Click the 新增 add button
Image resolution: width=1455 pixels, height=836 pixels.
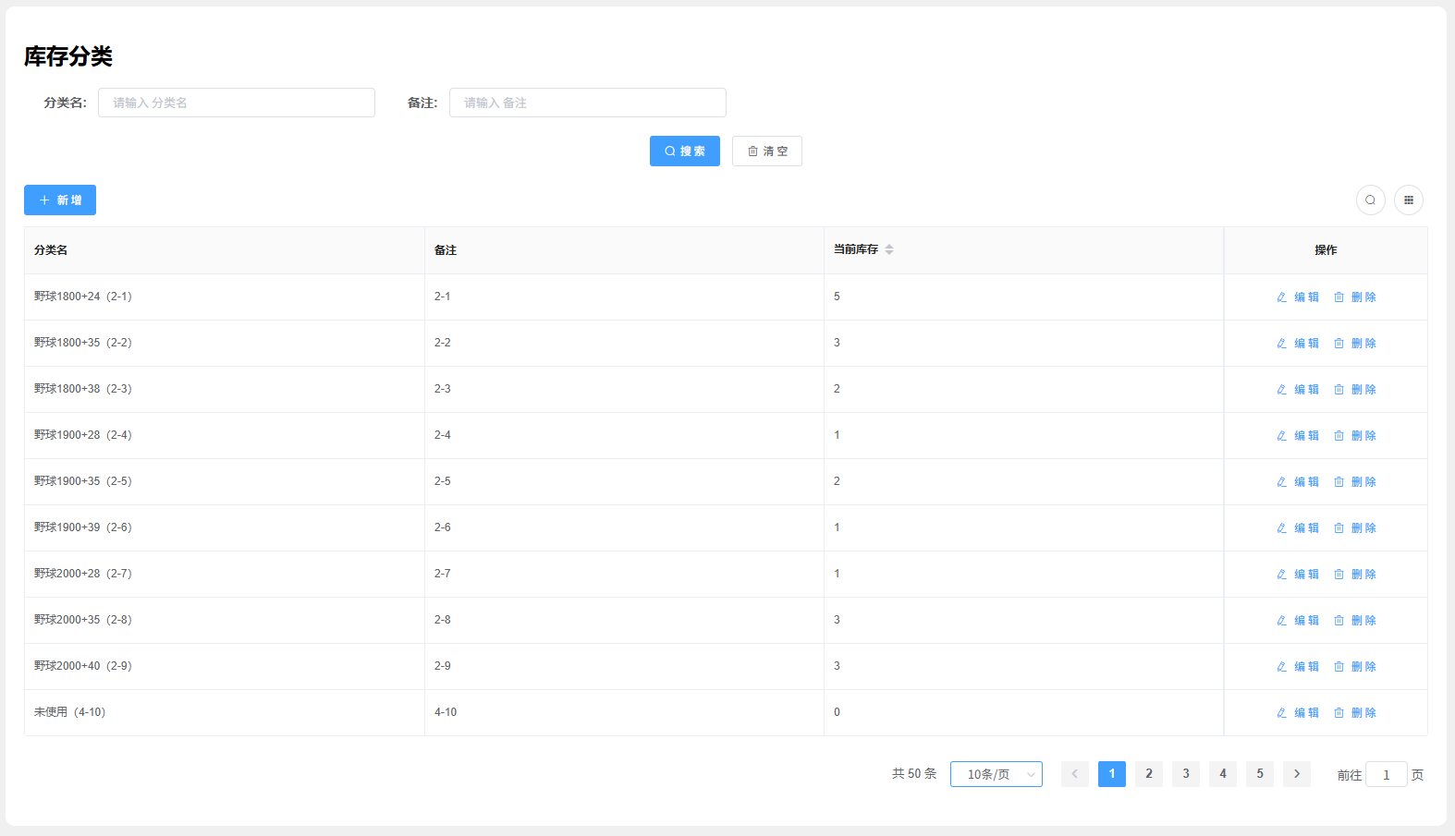tap(60, 200)
